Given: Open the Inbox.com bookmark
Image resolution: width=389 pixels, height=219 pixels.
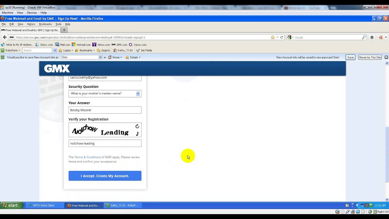Looking at the screenshot, I should (44, 45).
